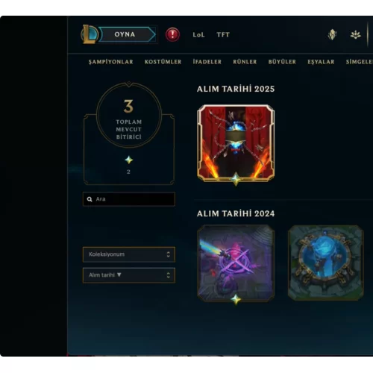
Task: Select the LoL game link
Action: (198, 34)
